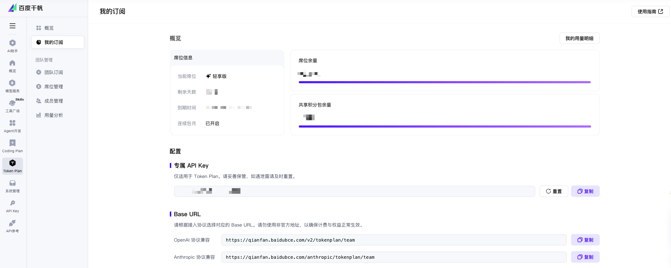Click 我的用量明细 button
The height and width of the screenshot is (268, 671).
(x=579, y=38)
